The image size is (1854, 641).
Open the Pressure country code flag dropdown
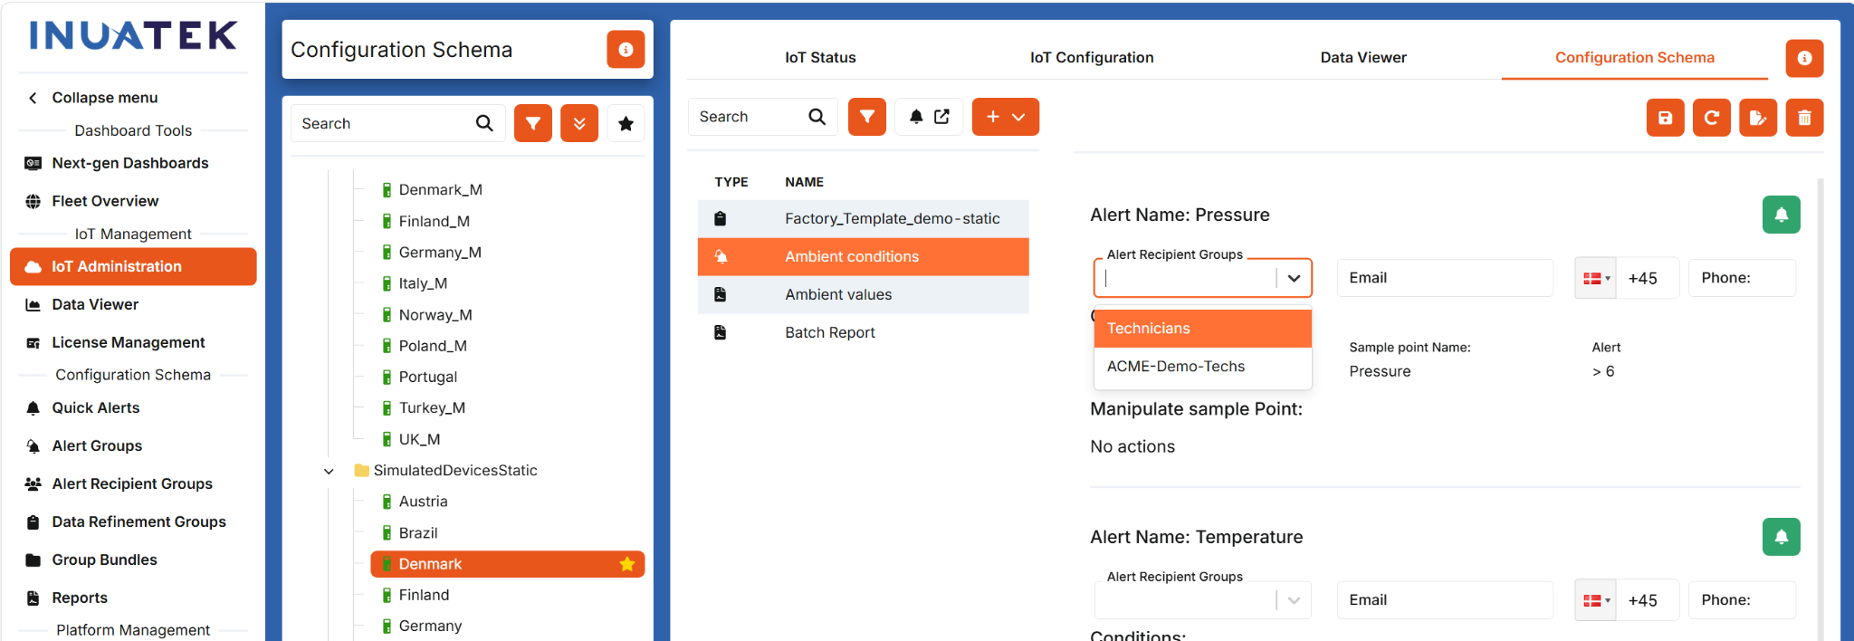1596,278
